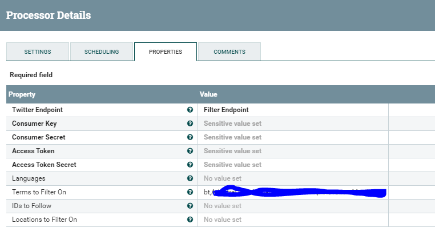
Task: Open help for Access Token Secret row
Action: (x=190, y=165)
